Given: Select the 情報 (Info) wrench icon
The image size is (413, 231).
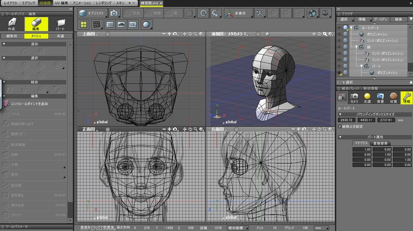Looking at the screenshot, I should pos(407,97).
